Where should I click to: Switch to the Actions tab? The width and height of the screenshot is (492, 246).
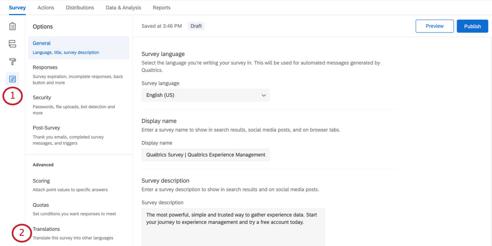[x=46, y=8]
